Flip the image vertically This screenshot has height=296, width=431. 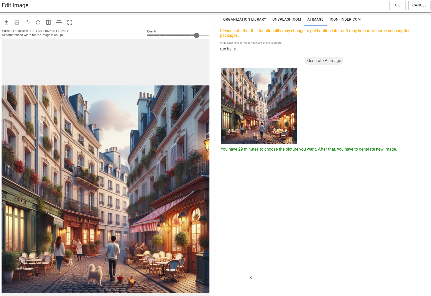point(59,22)
